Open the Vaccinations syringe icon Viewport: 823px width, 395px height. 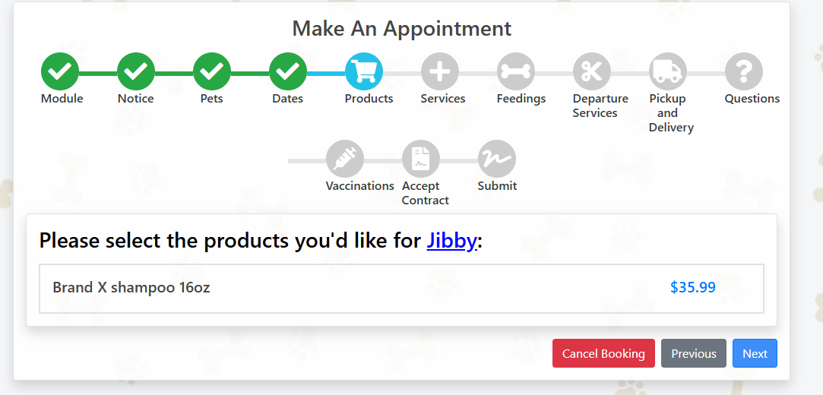click(345, 159)
